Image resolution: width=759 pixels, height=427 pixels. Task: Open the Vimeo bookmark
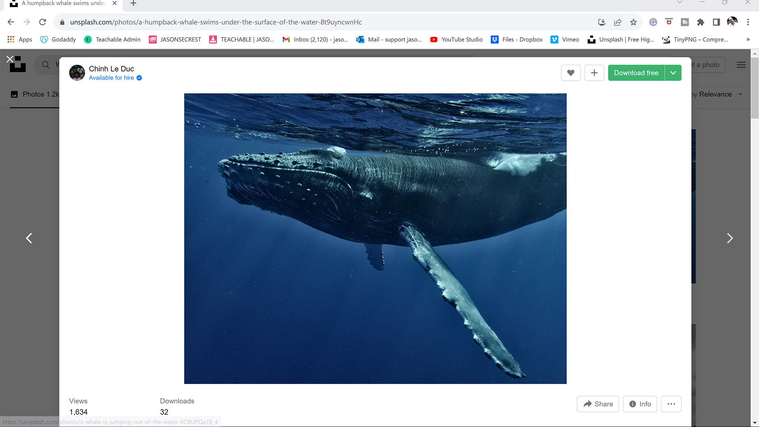[x=565, y=40]
